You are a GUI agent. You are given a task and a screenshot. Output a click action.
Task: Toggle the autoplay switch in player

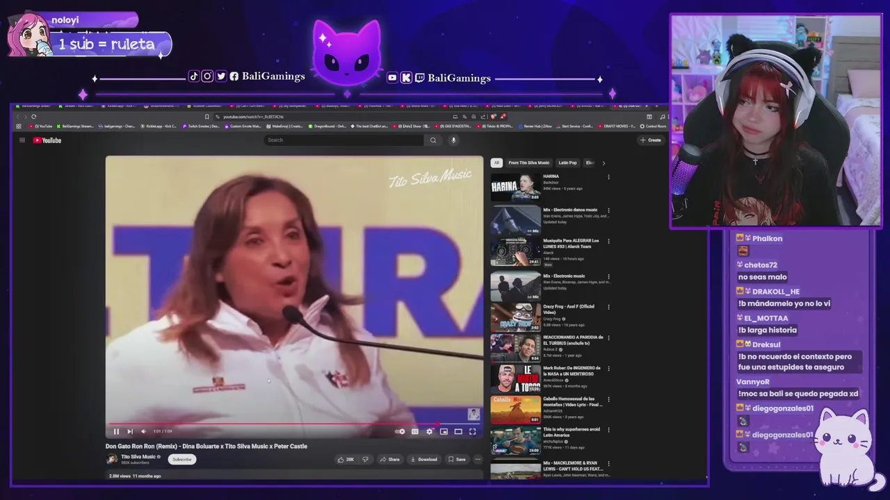[x=400, y=431]
